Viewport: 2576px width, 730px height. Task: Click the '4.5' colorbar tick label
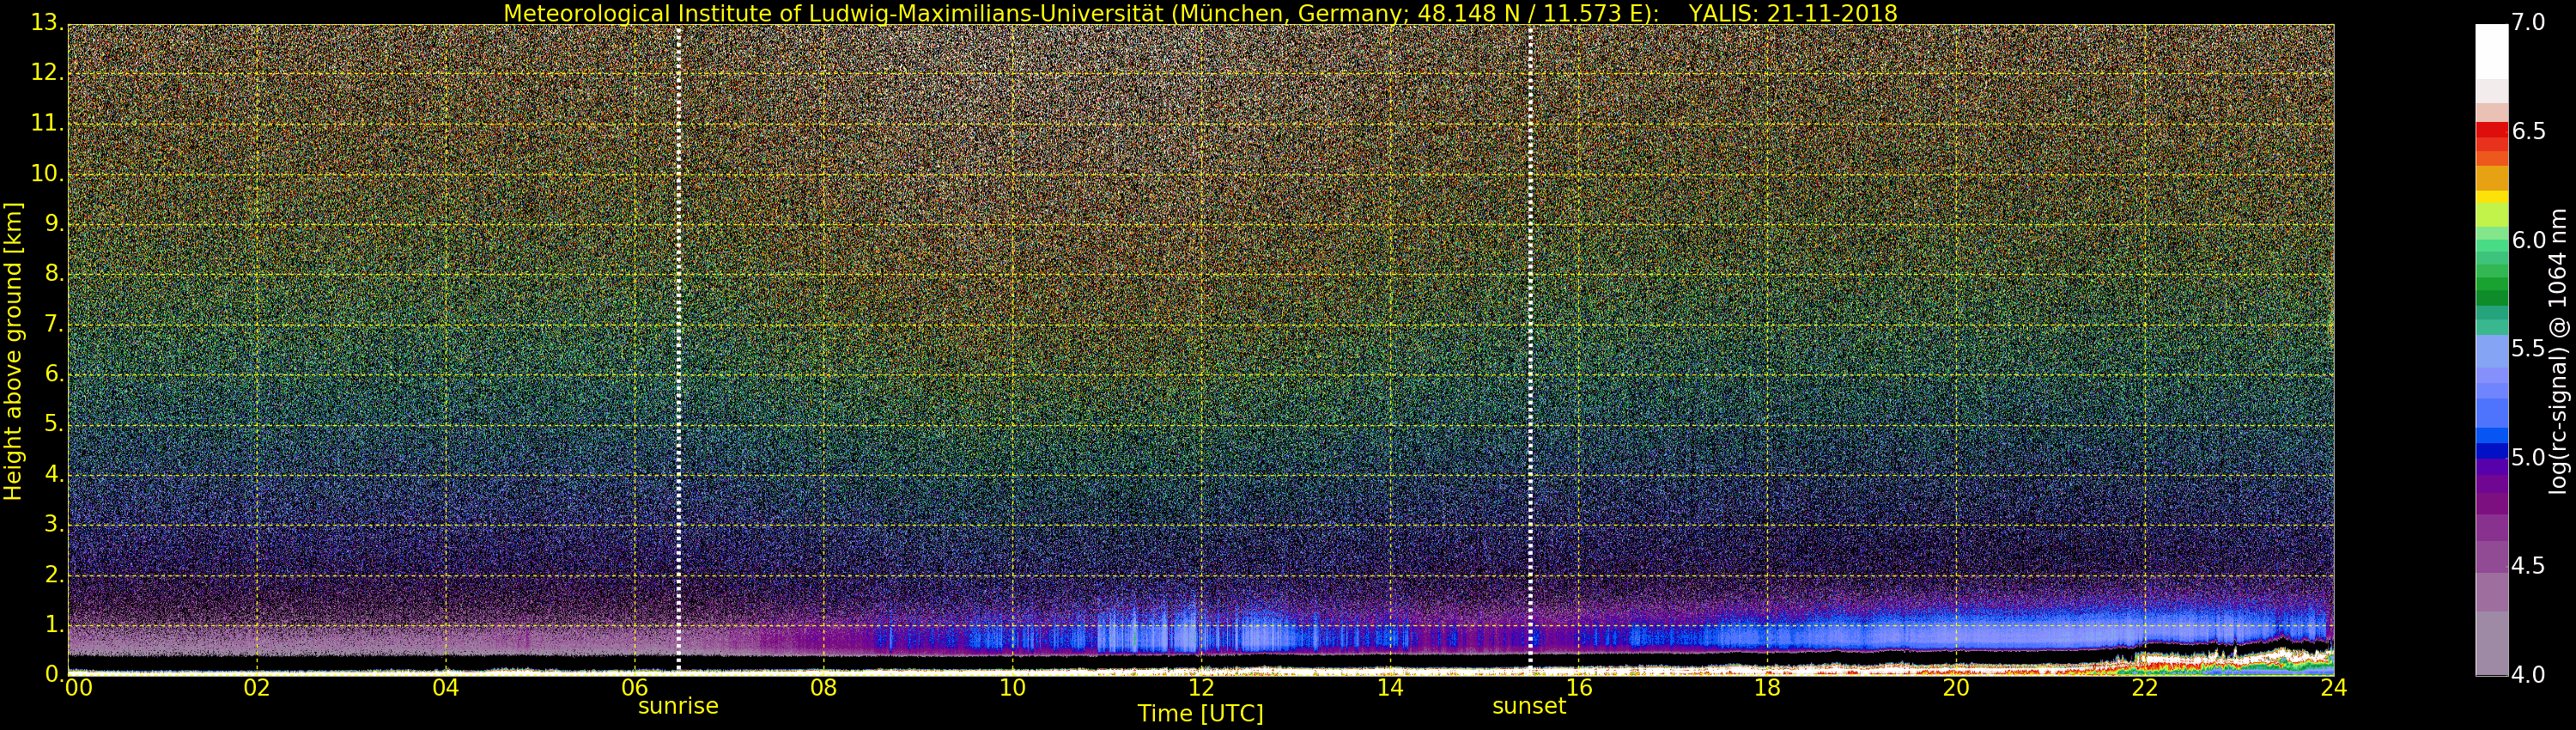(2528, 566)
